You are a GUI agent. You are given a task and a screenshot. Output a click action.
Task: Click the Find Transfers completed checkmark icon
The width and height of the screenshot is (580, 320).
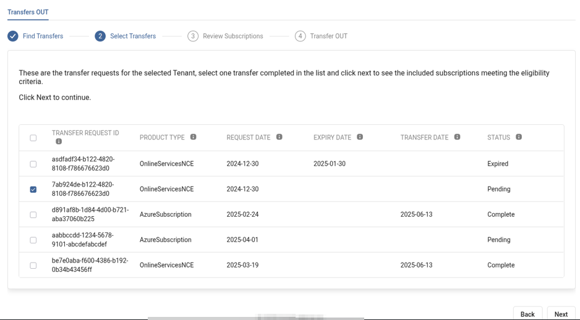[13, 36]
